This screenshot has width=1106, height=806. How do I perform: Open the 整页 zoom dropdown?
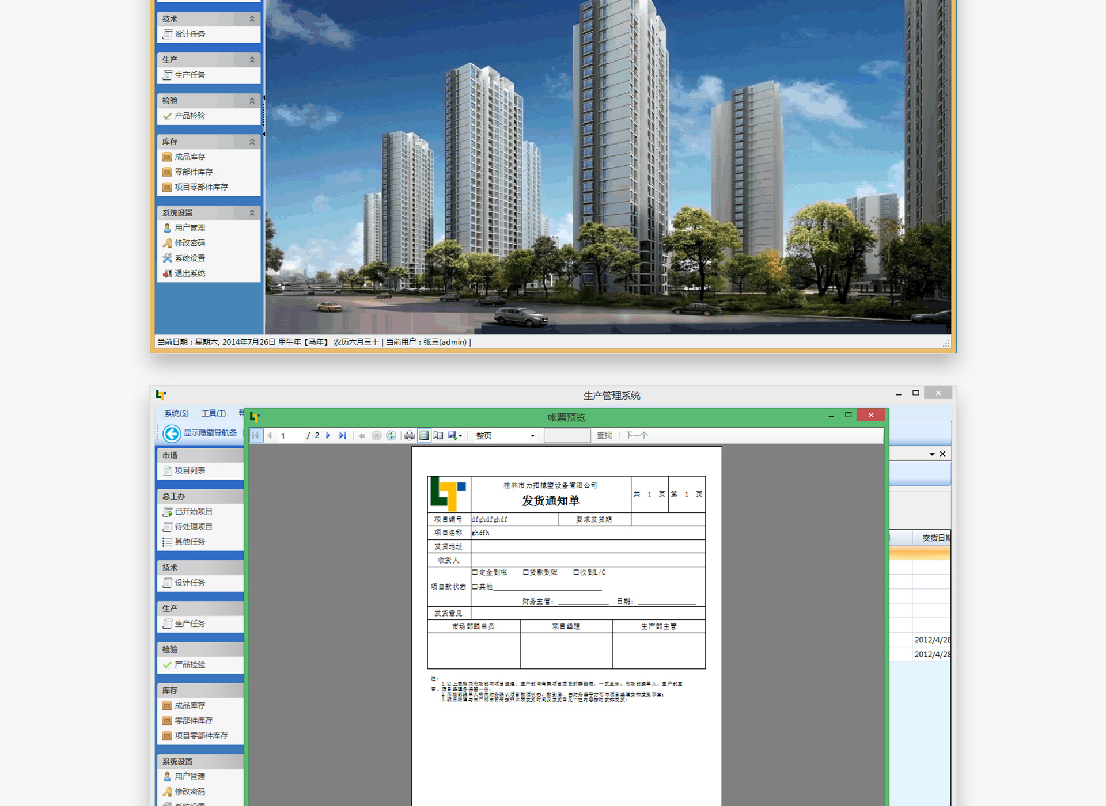tap(532, 436)
